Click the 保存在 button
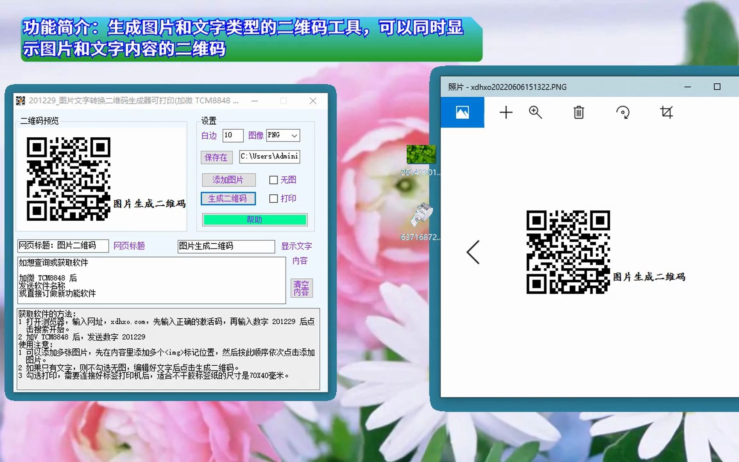The height and width of the screenshot is (462, 739). [x=216, y=157]
